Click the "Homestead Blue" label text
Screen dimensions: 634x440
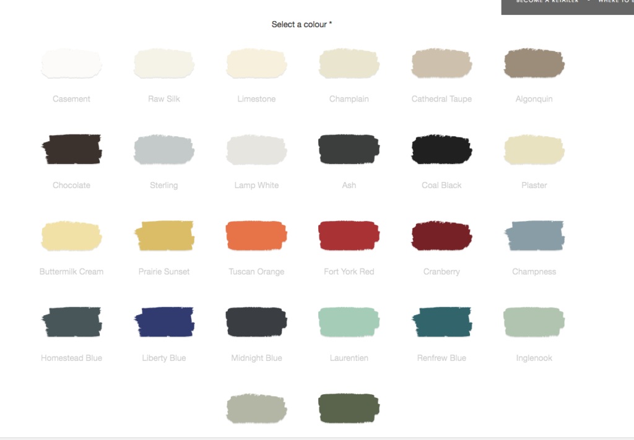[x=72, y=358]
